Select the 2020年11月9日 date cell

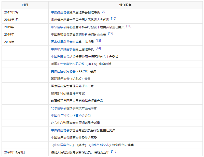(x=25, y=152)
